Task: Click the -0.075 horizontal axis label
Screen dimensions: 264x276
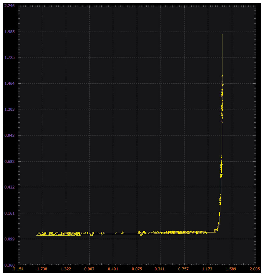Action: click(x=137, y=269)
